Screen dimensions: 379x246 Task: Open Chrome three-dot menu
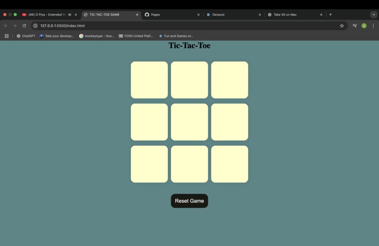pos(373,26)
